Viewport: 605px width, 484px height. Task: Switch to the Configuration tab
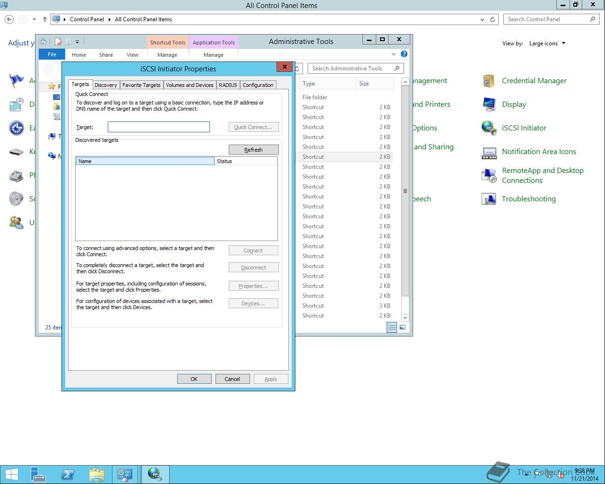point(258,85)
